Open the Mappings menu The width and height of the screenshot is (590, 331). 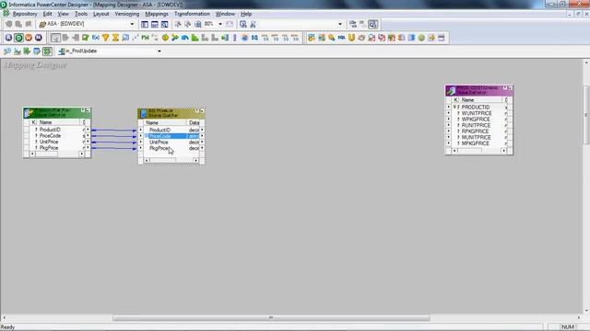click(x=157, y=14)
